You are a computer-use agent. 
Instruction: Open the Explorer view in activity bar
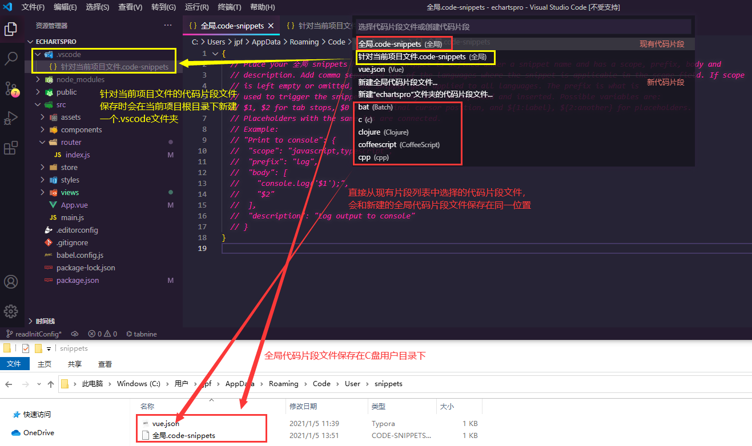pyautogui.click(x=11, y=29)
